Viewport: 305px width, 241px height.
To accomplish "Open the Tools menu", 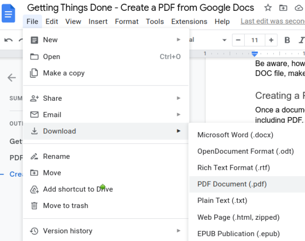I will [155, 21].
